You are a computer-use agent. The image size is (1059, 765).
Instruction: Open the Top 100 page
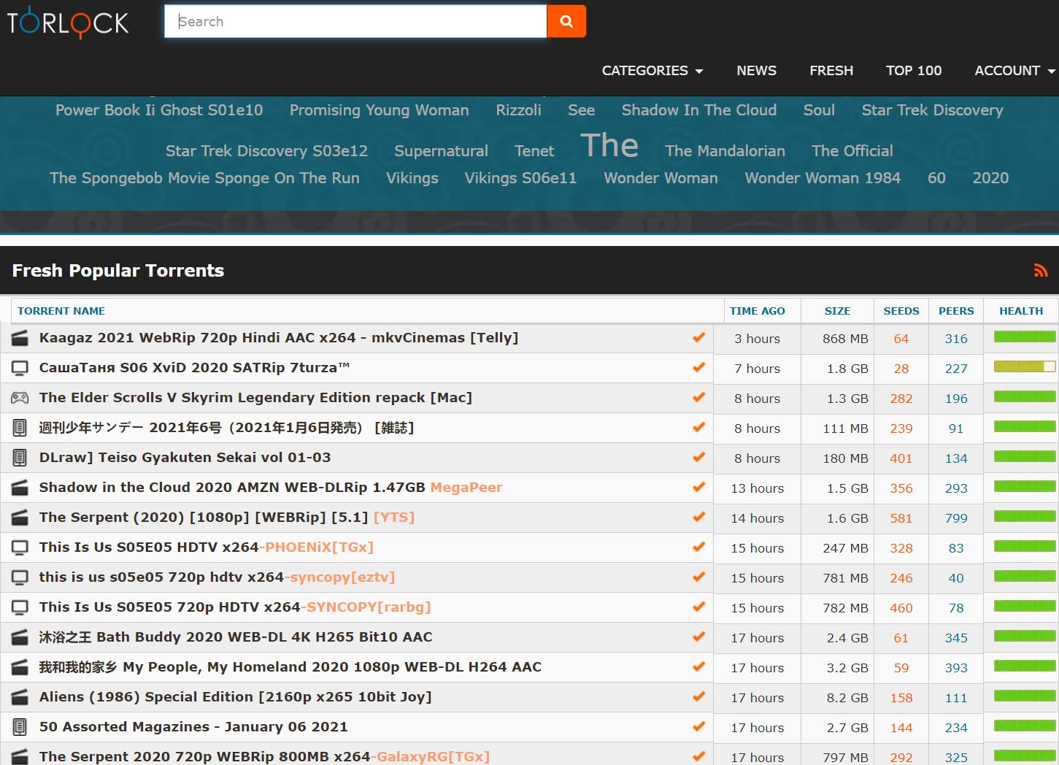click(914, 71)
